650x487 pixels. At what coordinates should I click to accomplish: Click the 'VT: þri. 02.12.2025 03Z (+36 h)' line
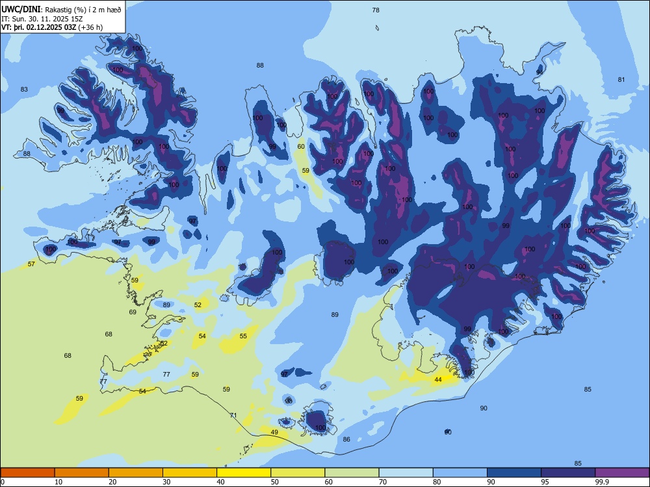pos(52,27)
